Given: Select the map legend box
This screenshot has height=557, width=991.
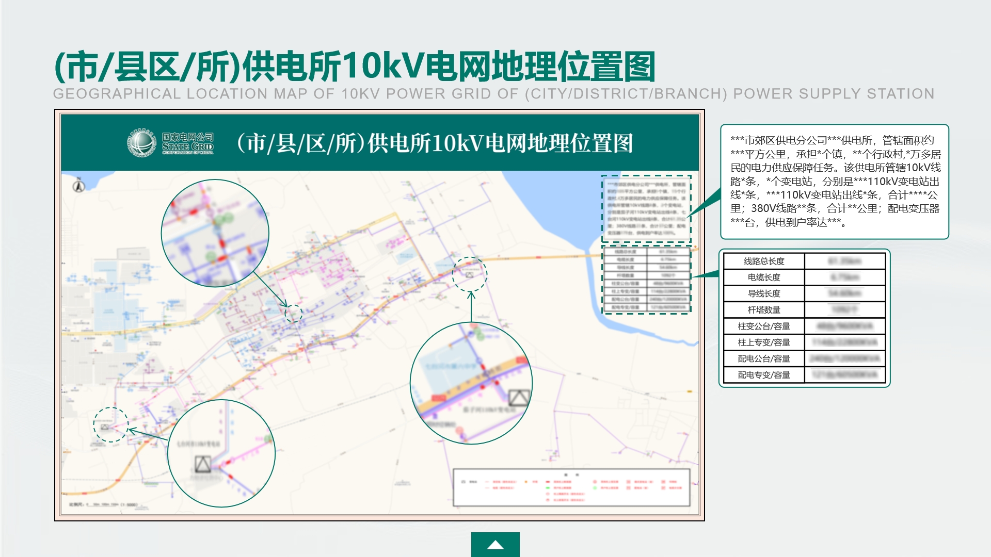Looking at the screenshot, I should (x=571, y=487).
